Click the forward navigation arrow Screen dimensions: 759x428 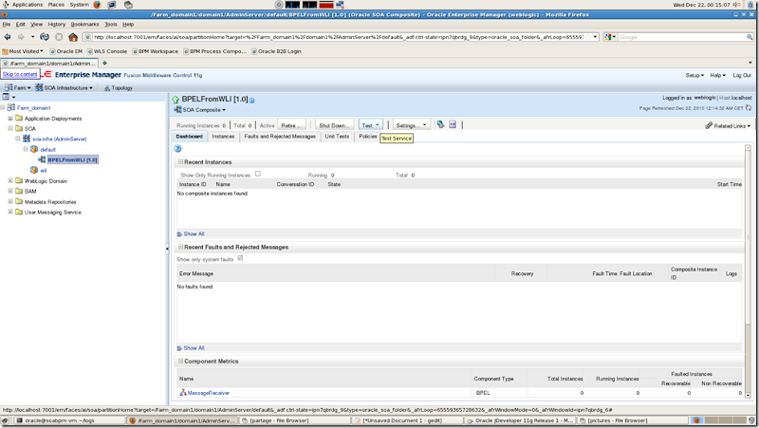point(21,37)
